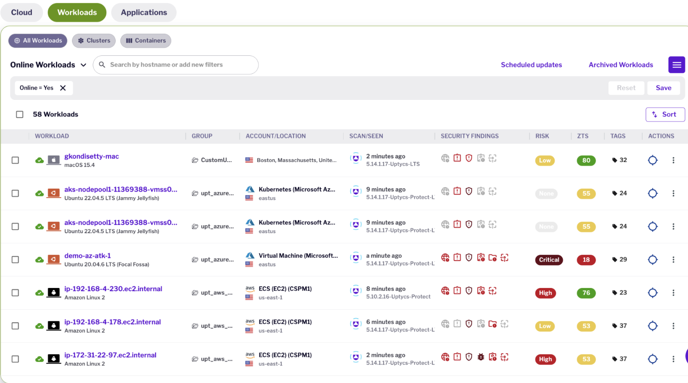Open the three-dot menu for ip-172-31-22-97
The image size is (688, 383).
tap(674, 359)
